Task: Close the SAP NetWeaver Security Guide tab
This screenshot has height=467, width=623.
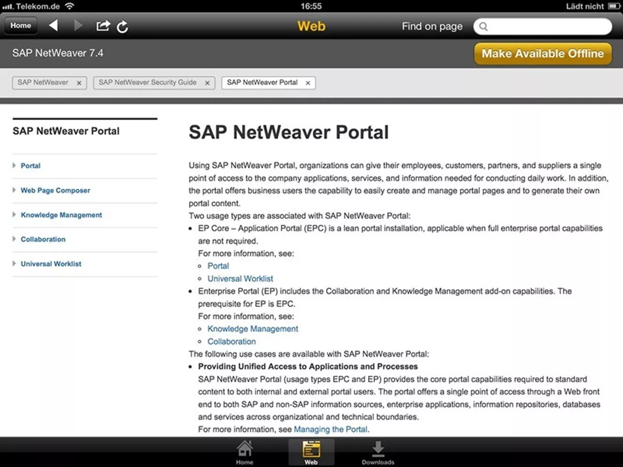Action: (x=207, y=83)
